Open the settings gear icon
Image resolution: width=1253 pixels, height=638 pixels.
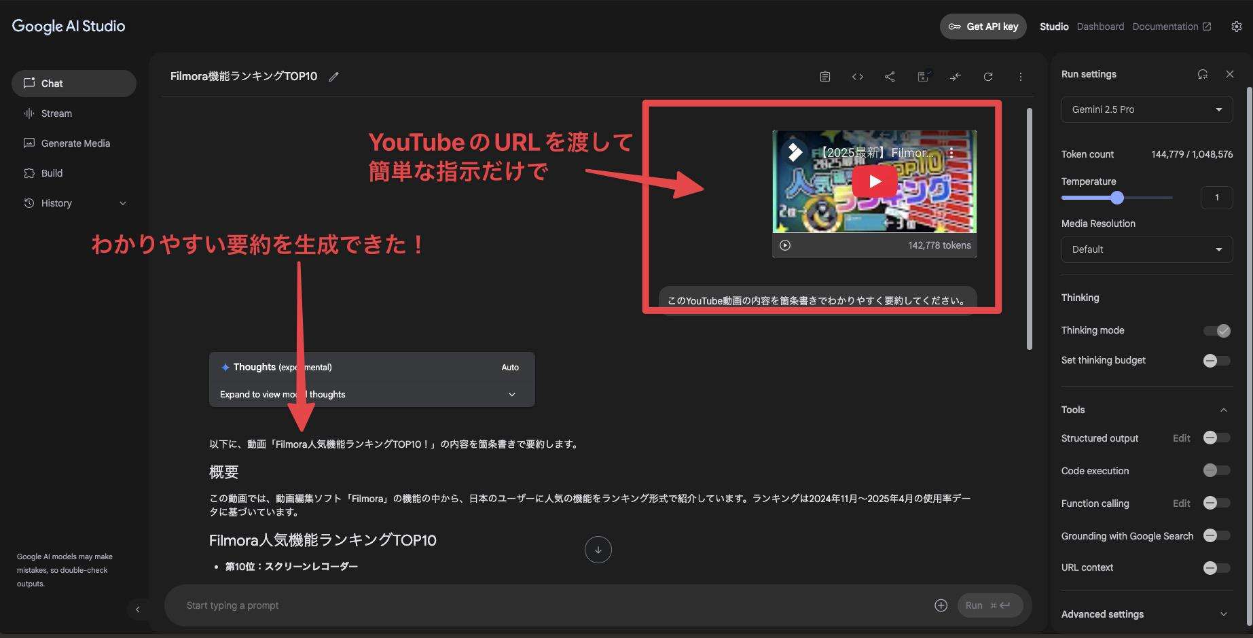pos(1237,26)
